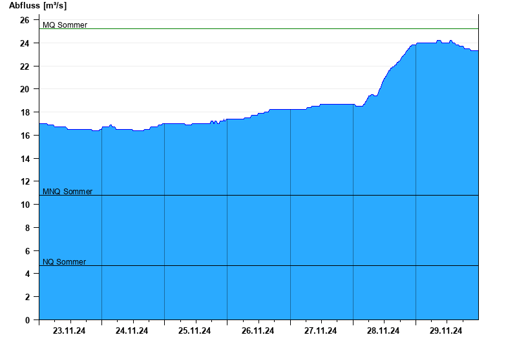Click y-axis value 26
The height and width of the screenshot is (355, 517).
pyautogui.click(x=25, y=21)
